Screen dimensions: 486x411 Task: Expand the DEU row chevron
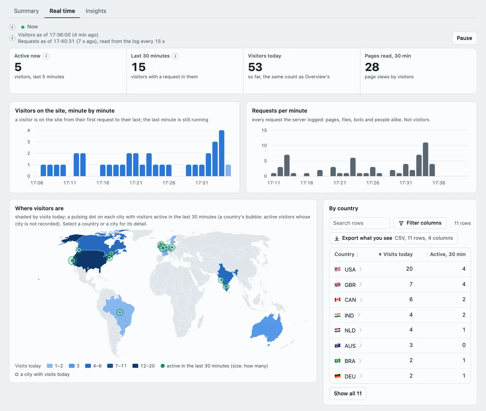click(x=361, y=376)
